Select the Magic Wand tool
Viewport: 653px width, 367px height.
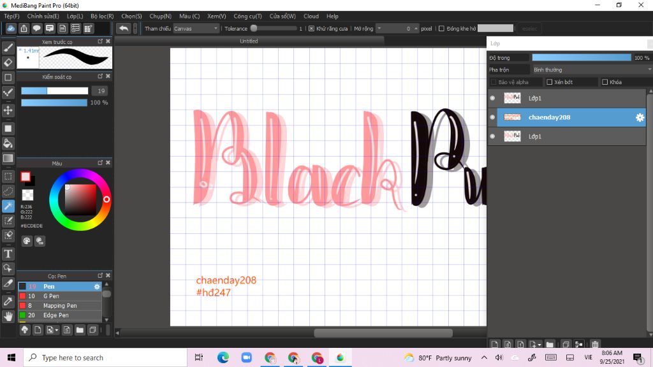pyautogui.click(x=8, y=206)
